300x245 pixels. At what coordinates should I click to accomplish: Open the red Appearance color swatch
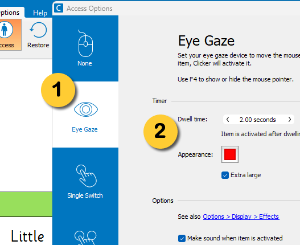230,154
